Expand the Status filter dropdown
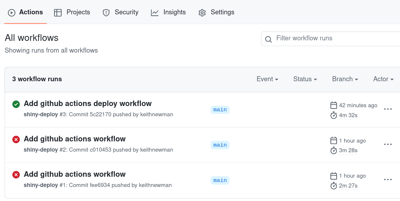400x201 pixels. [305, 79]
